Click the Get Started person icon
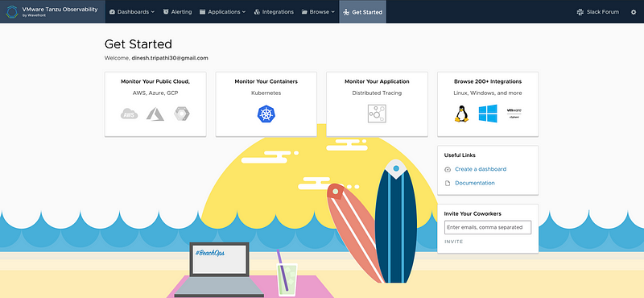The width and height of the screenshot is (644, 298). [x=346, y=12]
